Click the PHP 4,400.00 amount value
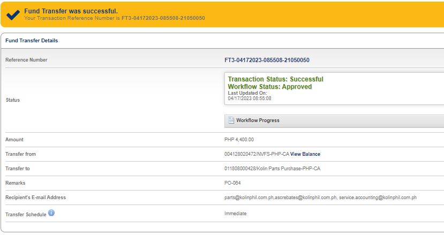This screenshot has width=444, height=235. coord(239,140)
